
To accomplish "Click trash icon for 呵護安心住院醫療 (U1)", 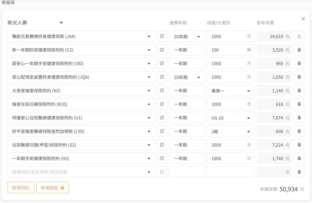I will [299, 118].
